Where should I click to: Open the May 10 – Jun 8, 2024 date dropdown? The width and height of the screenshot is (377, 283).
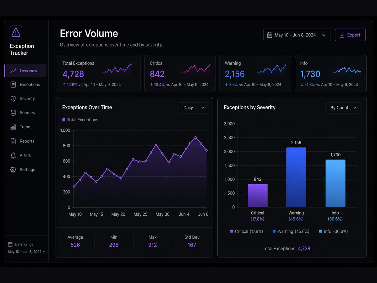point(297,35)
